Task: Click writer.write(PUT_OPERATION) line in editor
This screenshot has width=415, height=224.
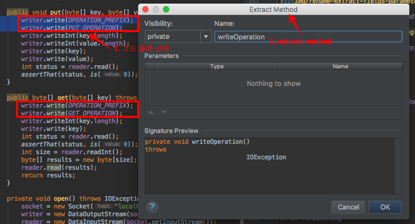Action: (x=72, y=28)
